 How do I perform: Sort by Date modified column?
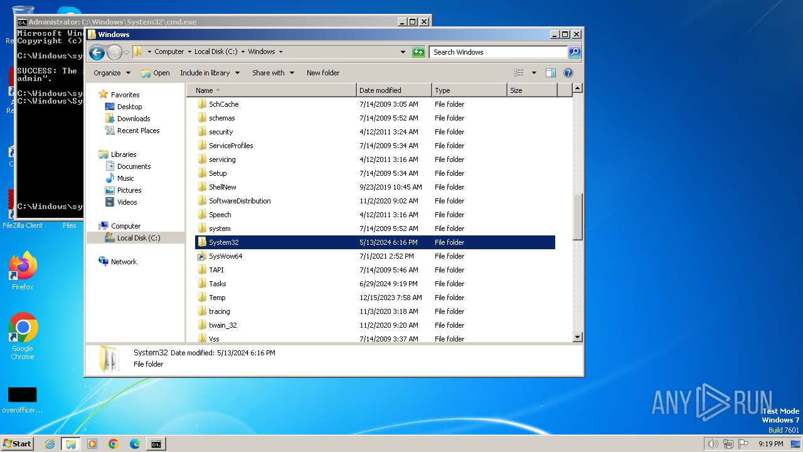(394, 90)
